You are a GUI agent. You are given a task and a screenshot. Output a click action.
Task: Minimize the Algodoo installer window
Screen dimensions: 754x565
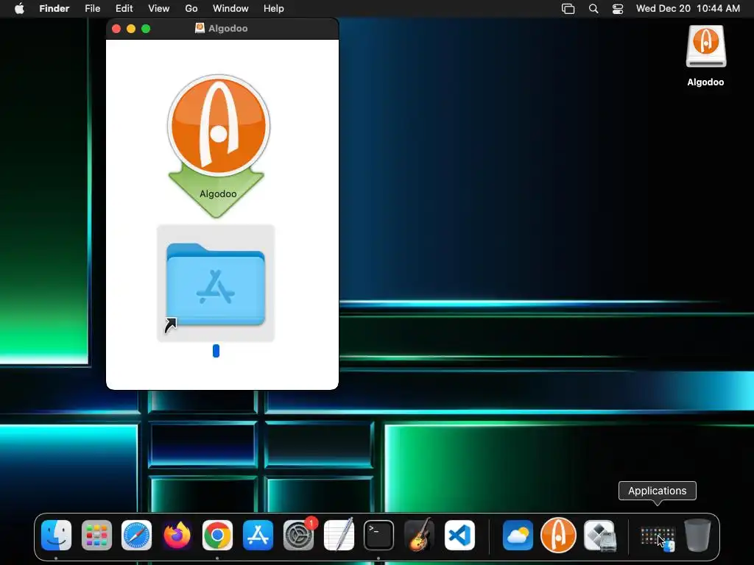[x=131, y=29]
